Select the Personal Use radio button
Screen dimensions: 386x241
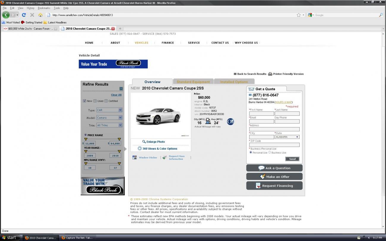coord(251,152)
